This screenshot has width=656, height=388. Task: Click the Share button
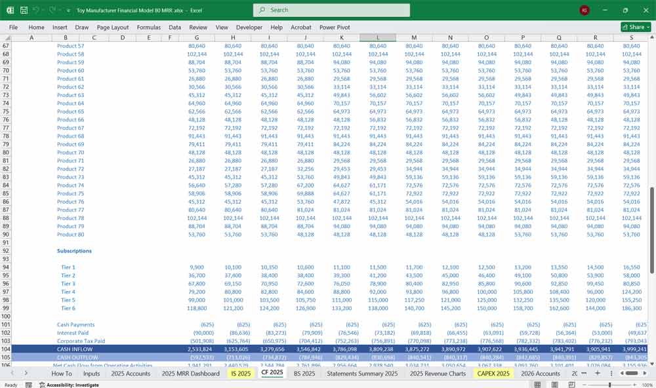coord(636,27)
